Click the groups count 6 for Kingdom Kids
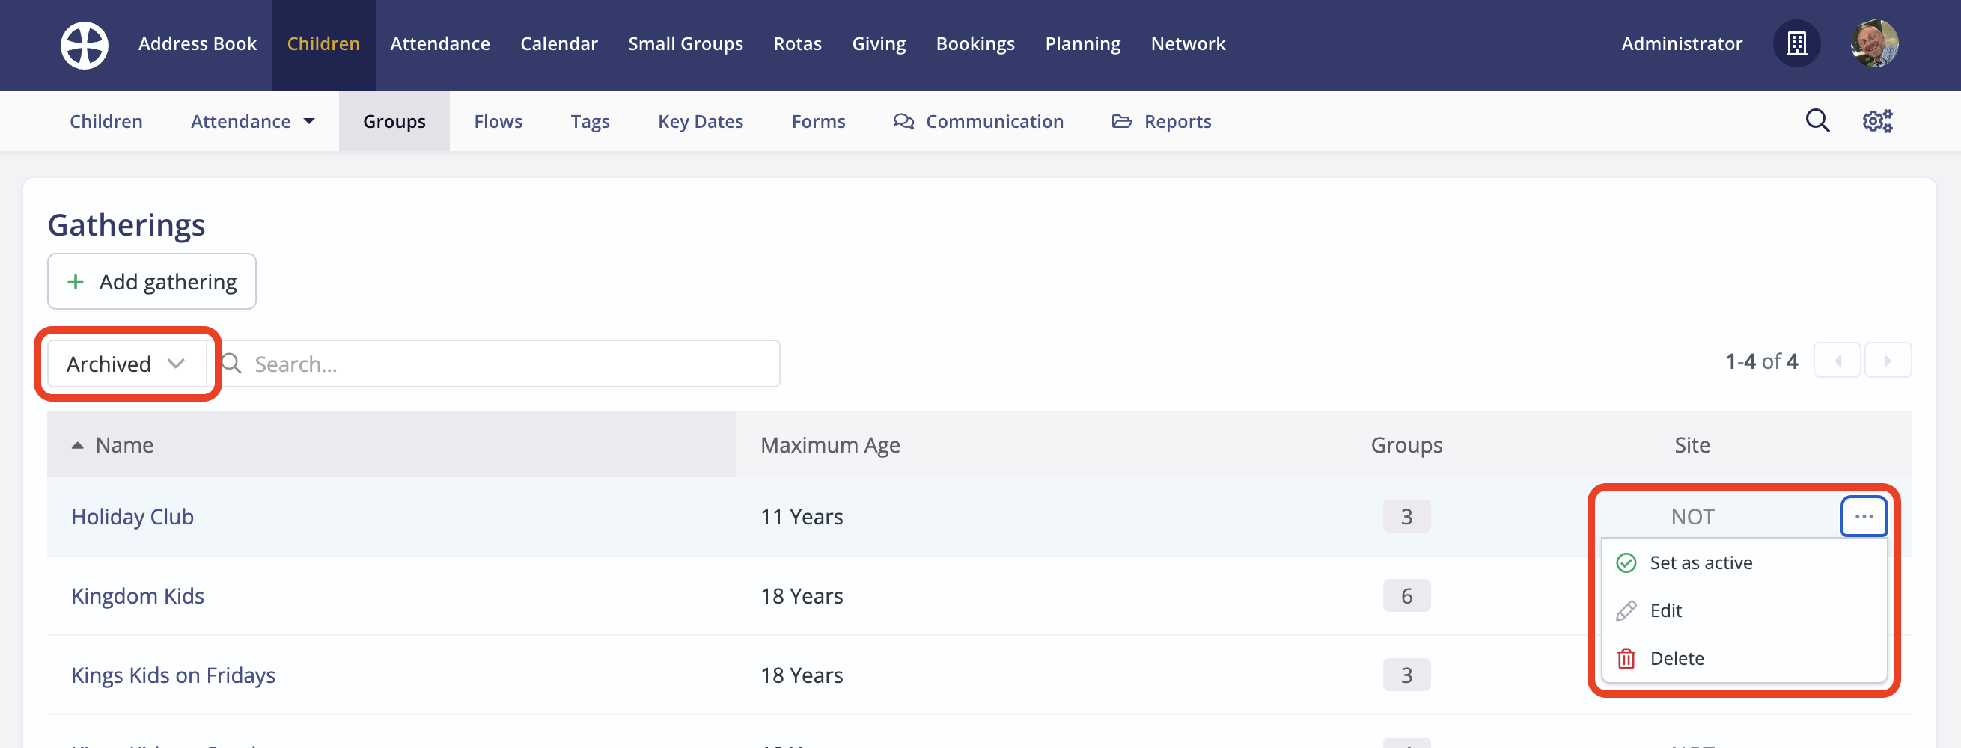 coord(1406,597)
